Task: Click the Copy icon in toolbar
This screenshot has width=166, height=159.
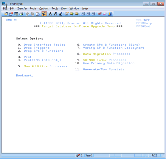Action: pos(32,14)
